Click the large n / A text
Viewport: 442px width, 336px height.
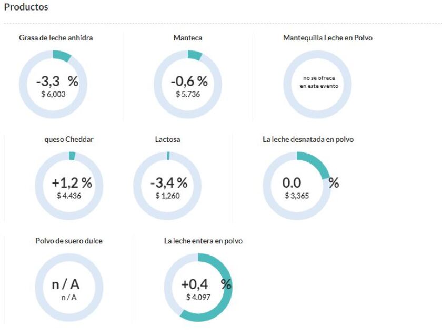(x=66, y=284)
